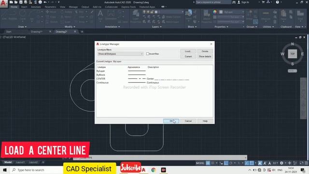This screenshot has height=174, width=309.
Task: Expand the Layers panel
Action: (156, 27)
